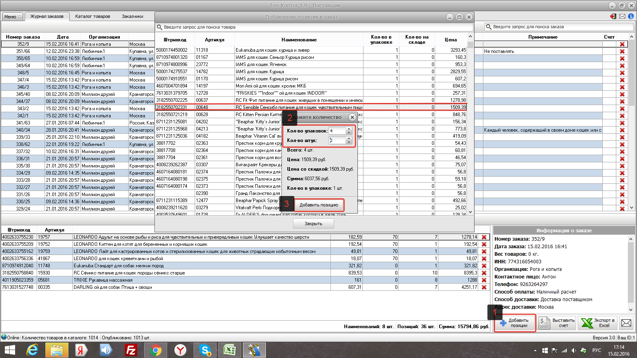Open Yandex Y browser icon on taskbar
Viewport: 637px width, 358px height.
(180, 350)
